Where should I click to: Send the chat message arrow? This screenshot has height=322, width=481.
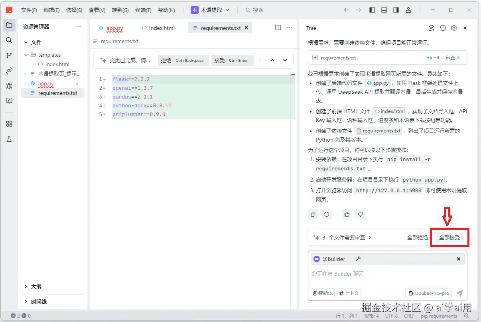459,293
